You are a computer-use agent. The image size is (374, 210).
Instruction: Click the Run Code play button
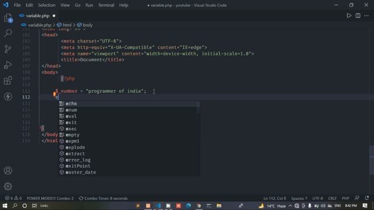tap(349, 16)
